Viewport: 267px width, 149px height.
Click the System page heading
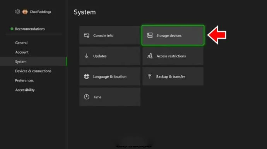85,12
